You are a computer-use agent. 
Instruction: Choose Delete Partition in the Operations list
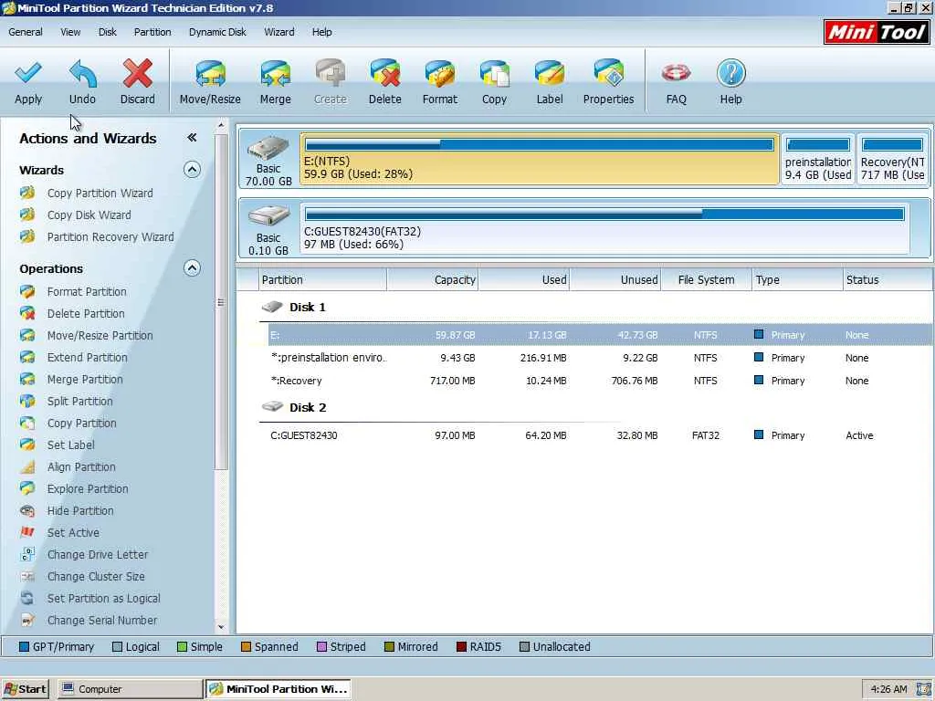[x=86, y=314]
